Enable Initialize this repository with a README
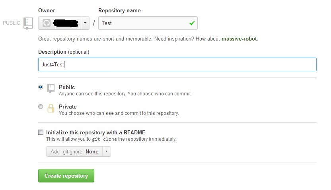The width and height of the screenshot is (331, 190). pyautogui.click(x=41, y=132)
